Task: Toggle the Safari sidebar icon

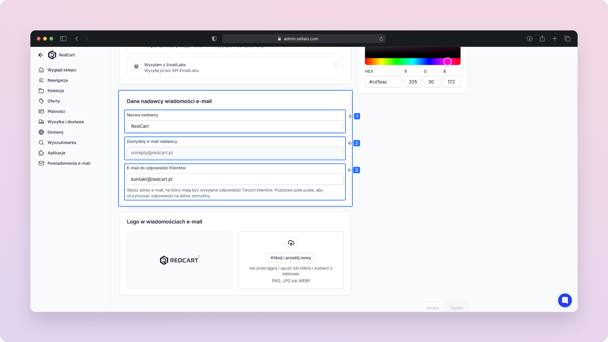Action: 63,39
